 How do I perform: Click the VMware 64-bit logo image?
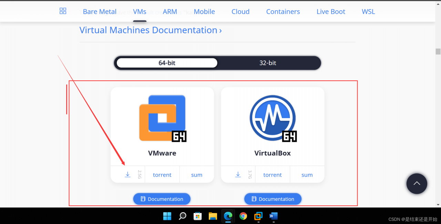pos(163,119)
